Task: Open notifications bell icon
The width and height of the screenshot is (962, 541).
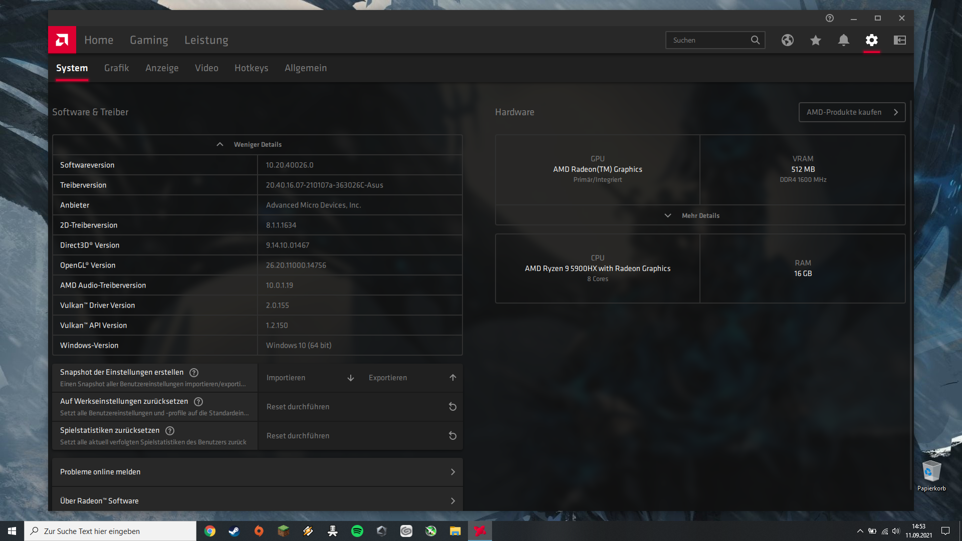Action: tap(844, 40)
